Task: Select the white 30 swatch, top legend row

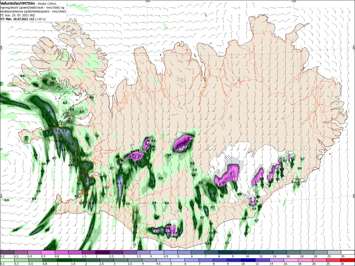Action: click(x=348, y=252)
